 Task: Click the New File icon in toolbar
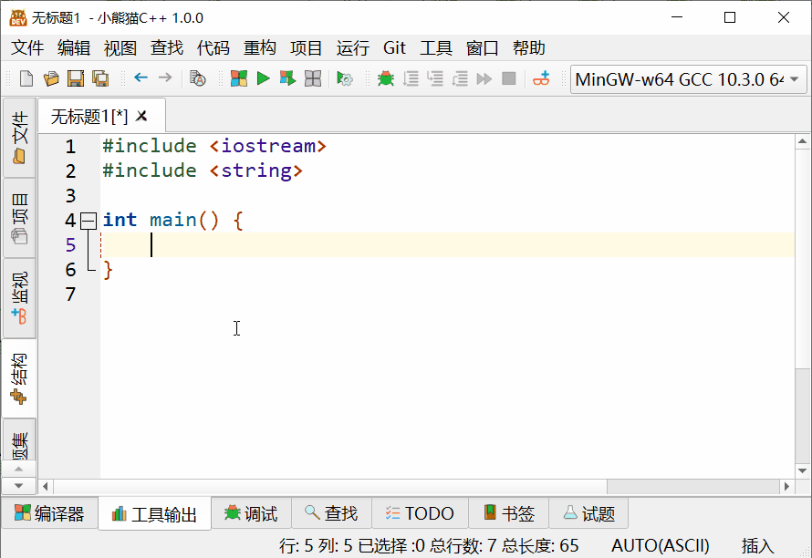point(26,79)
